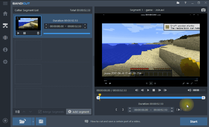Click timeline end time 00:00:52.53 field
209x127 pixels.
160,110
